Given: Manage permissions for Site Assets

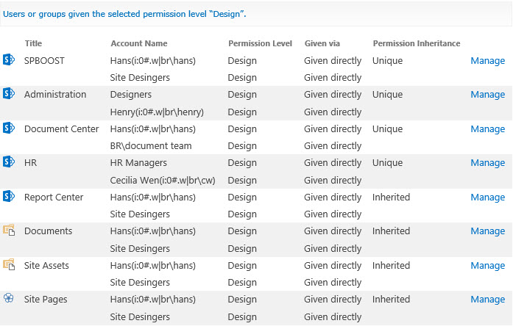Looking at the screenshot, I should click(x=487, y=265).
